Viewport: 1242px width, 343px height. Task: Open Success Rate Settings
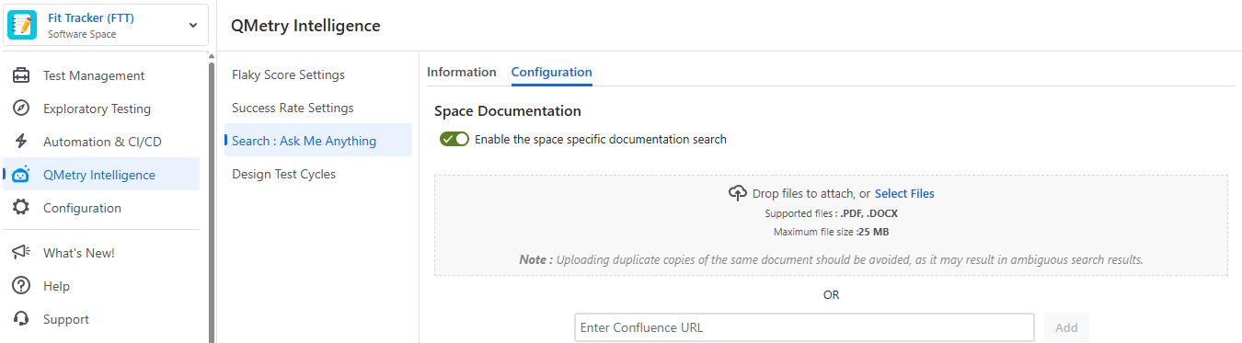pos(293,108)
